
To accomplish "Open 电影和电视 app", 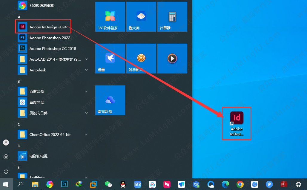I will point(38,156).
